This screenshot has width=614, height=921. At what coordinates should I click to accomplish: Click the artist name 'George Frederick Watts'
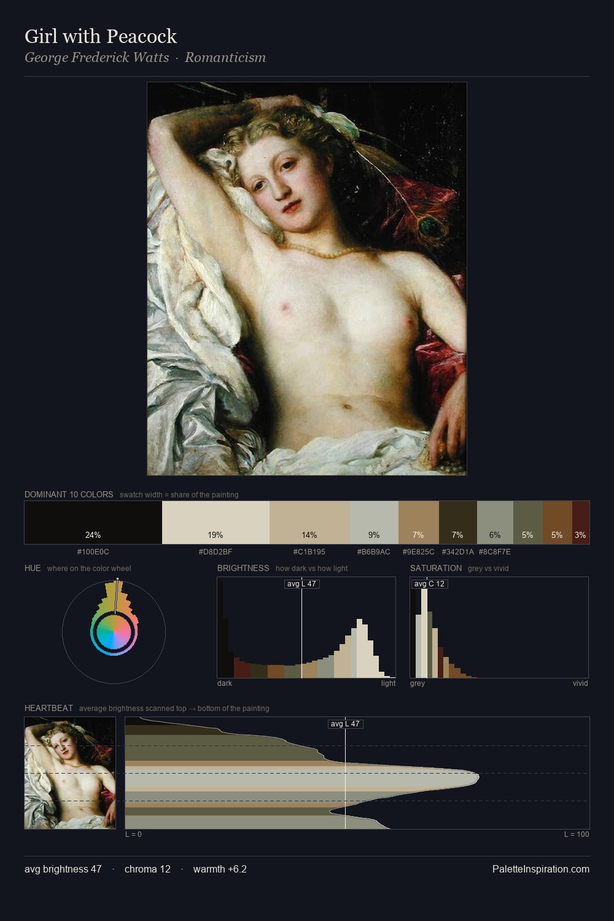96,57
